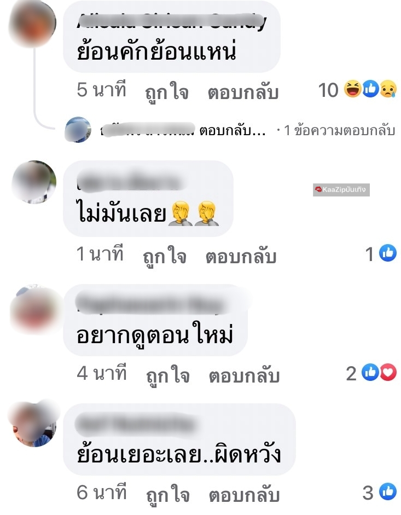Screen dimensions: 401x515
Task: Click laughing reaction emoji on first comment
Action: (352, 89)
